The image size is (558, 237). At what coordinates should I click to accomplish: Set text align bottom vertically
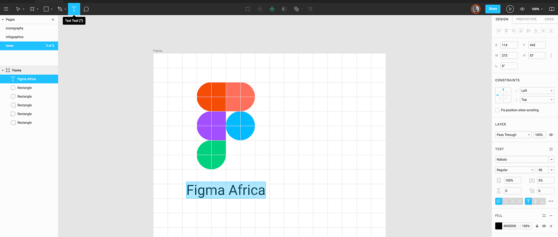tap(542, 201)
